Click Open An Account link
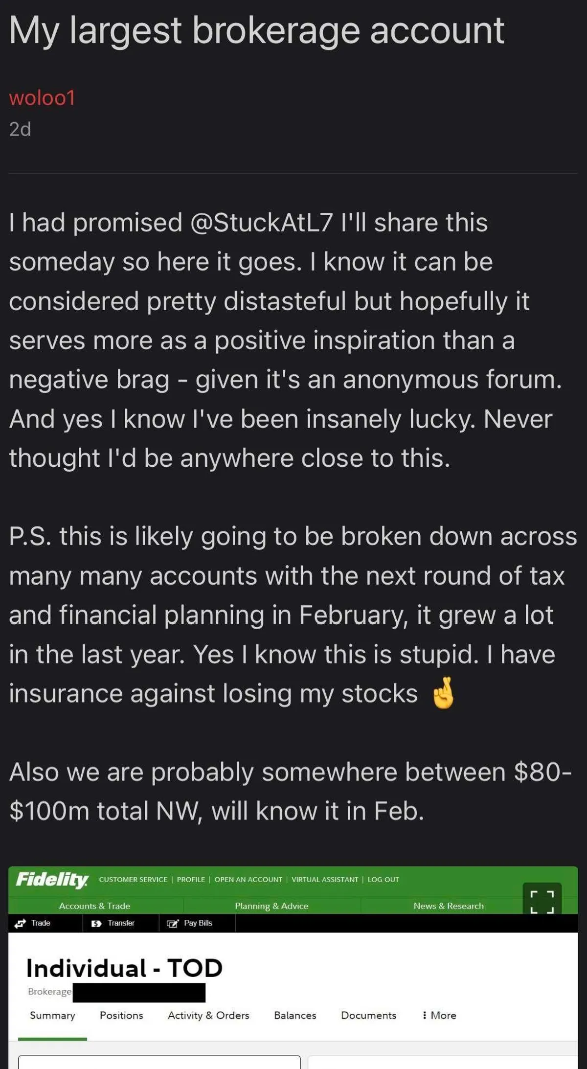The width and height of the screenshot is (587, 1069). (248, 879)
